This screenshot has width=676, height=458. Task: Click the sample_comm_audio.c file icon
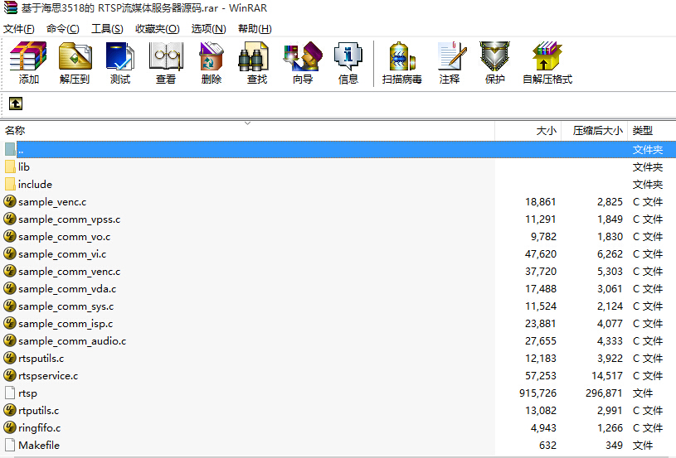[x=9, y=340]
